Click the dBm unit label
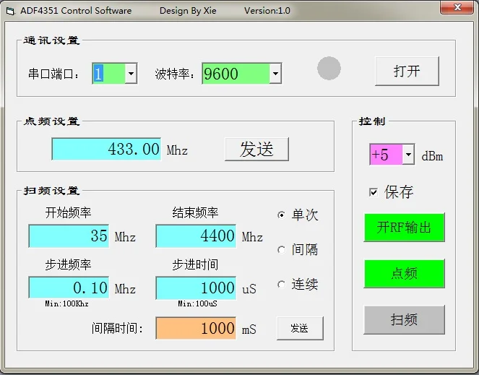This screenshot has height=375, width=479. [x=432, y=156]
